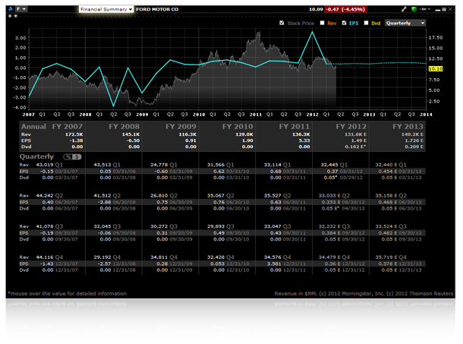Image resolution: width=463 pixels, height=344 pixels.
Task: Click Q2 2012 estimated revenue 33,033 E
Action: 329,196
